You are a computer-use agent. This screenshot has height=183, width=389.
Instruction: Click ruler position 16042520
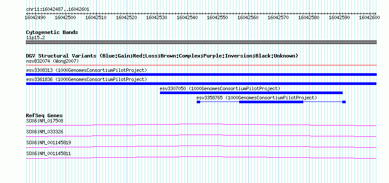point(126,17)
